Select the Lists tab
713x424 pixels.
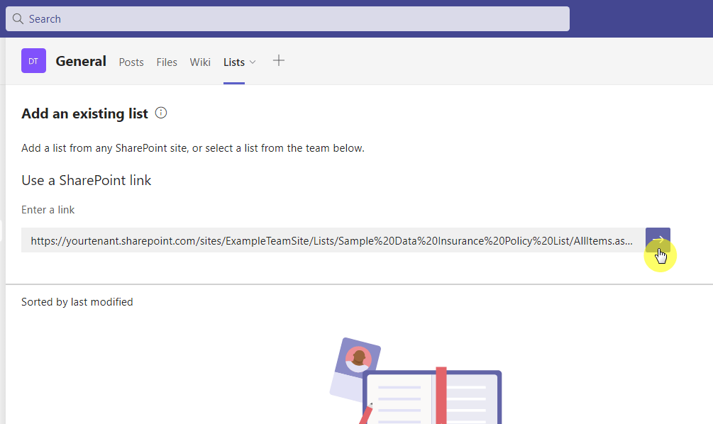coord(233,62)
